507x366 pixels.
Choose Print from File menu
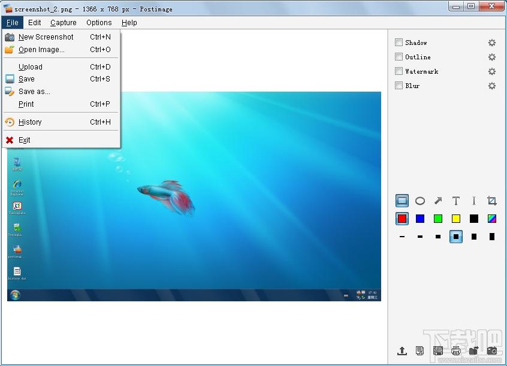(61, 104)
